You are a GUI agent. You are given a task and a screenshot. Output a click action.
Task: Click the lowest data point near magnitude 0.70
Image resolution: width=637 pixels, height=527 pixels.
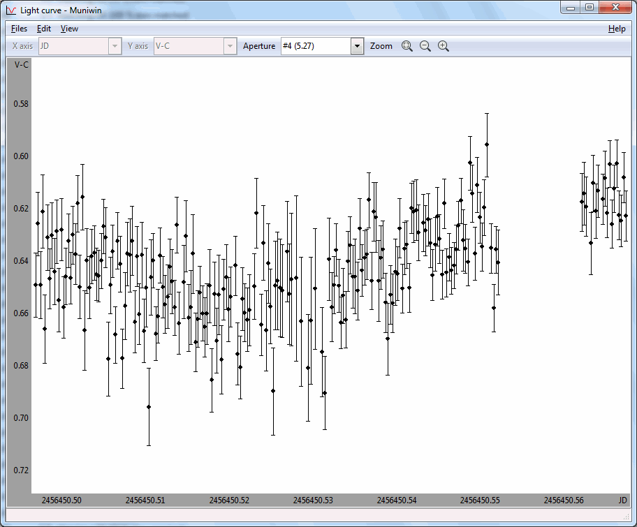pos(149,407)
